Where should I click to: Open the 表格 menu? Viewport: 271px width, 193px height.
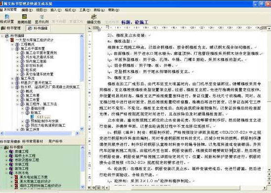(x=99, y=10)
